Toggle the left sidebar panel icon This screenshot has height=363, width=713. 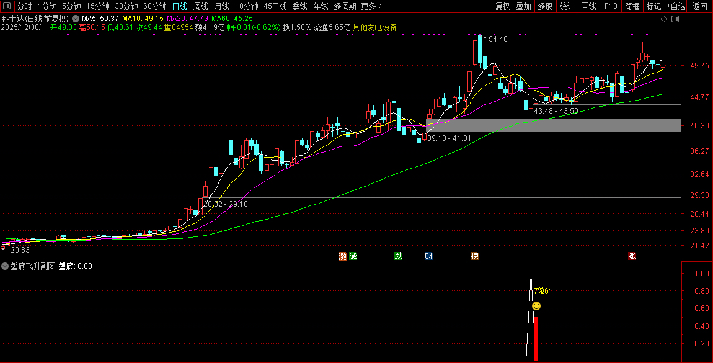click(x=7, y=6)
